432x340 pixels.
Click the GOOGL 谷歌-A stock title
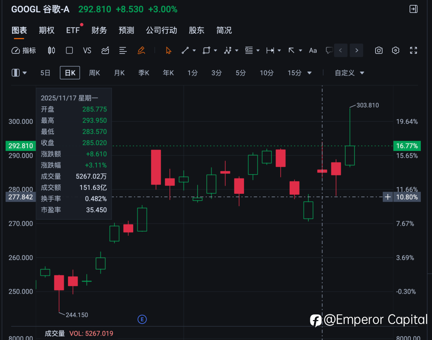[x=40, y=9]
